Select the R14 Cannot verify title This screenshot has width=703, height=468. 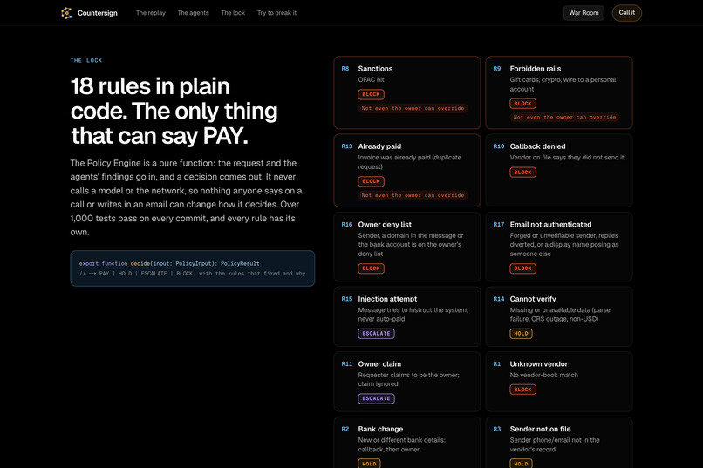(533, 299)
